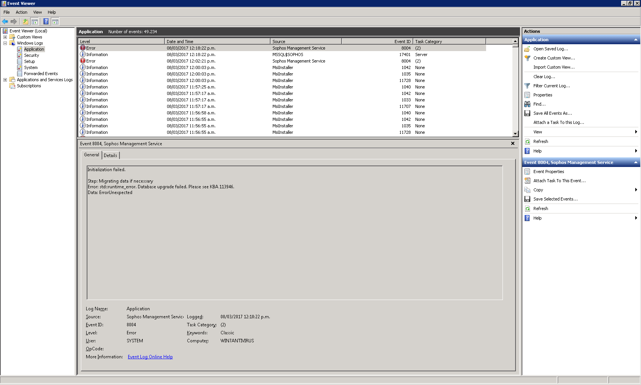The height and width of the screenshot is (385, 641).
Task: Sort by the Source column header
Action: tap(306, 42)
